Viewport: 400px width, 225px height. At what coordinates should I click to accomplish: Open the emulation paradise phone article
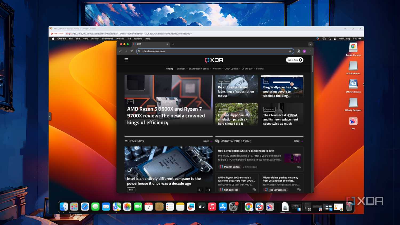click(x=236, y=119)
